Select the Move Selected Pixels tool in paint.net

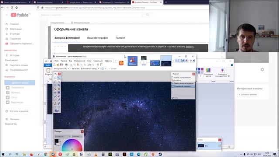tap(59, 78)
